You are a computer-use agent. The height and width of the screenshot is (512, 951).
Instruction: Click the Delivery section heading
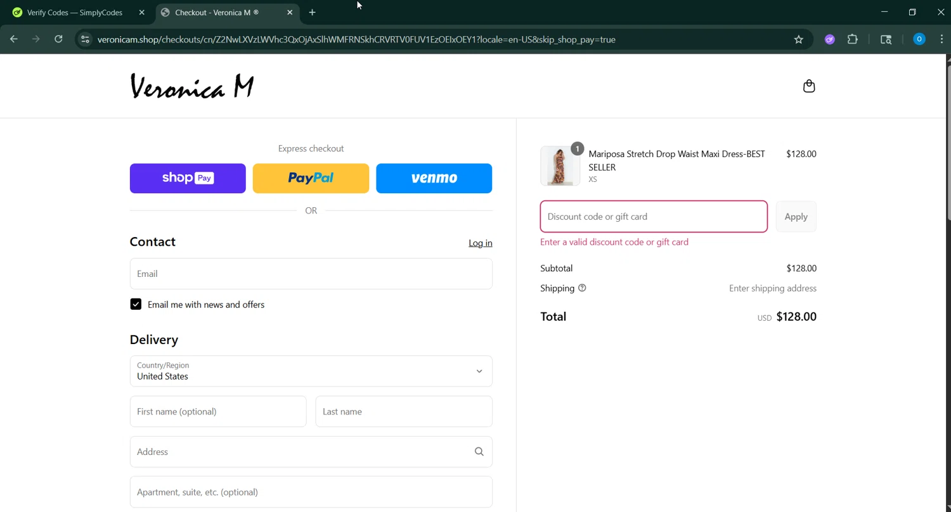154,340
